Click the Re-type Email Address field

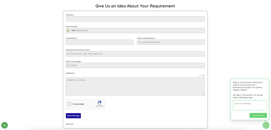(x=171, y=42)
